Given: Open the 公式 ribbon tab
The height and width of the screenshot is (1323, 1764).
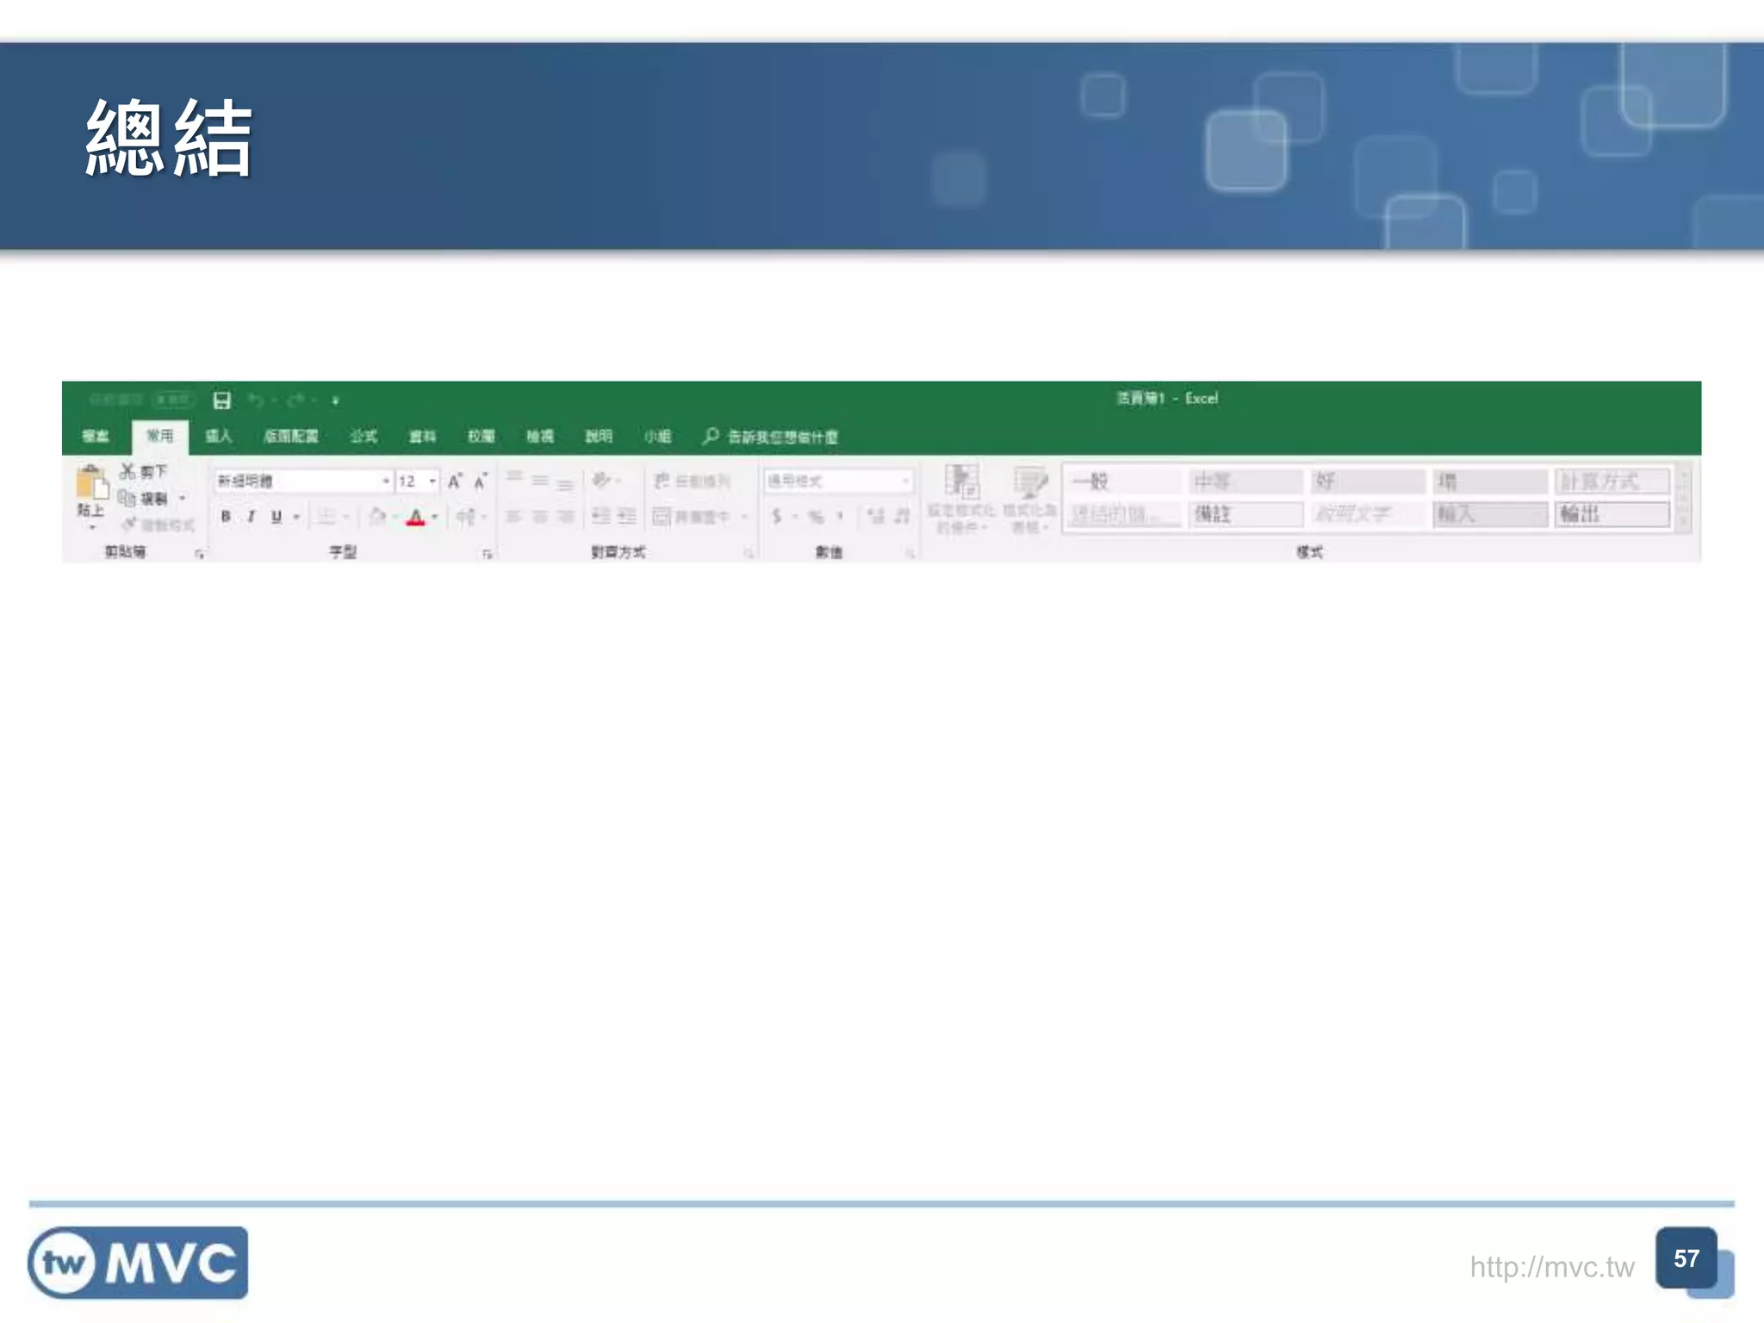Looking at the screenshot, I should pos(363,436).
